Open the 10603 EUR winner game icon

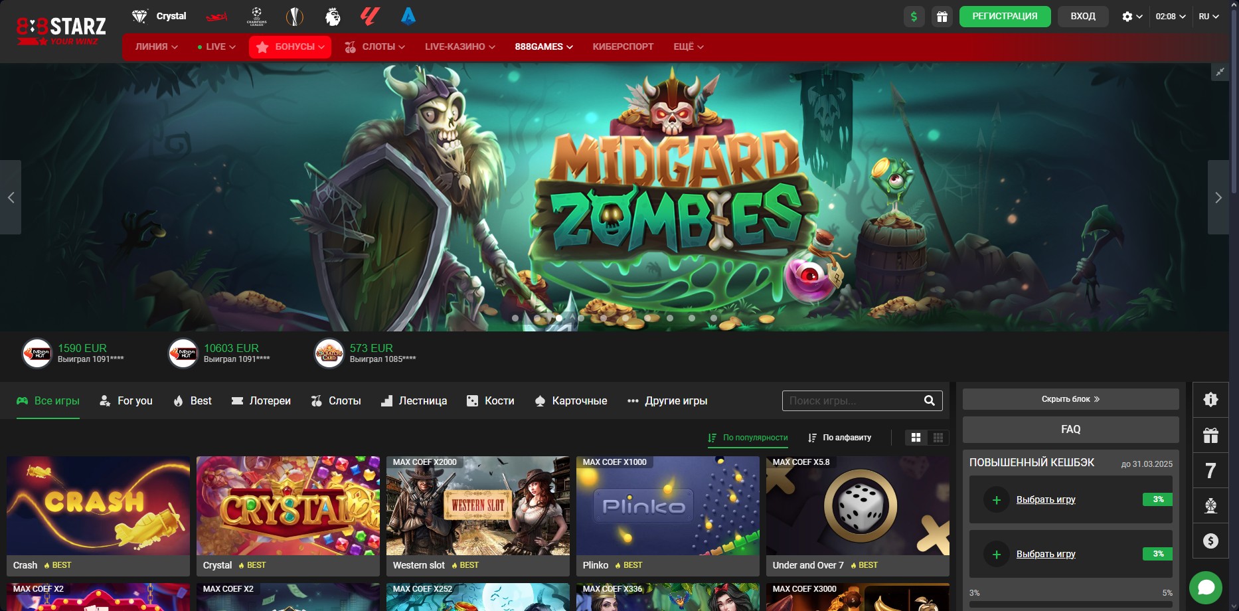point(183,353)
